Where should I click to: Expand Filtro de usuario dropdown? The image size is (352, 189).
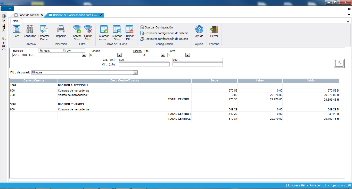[135, 73]
